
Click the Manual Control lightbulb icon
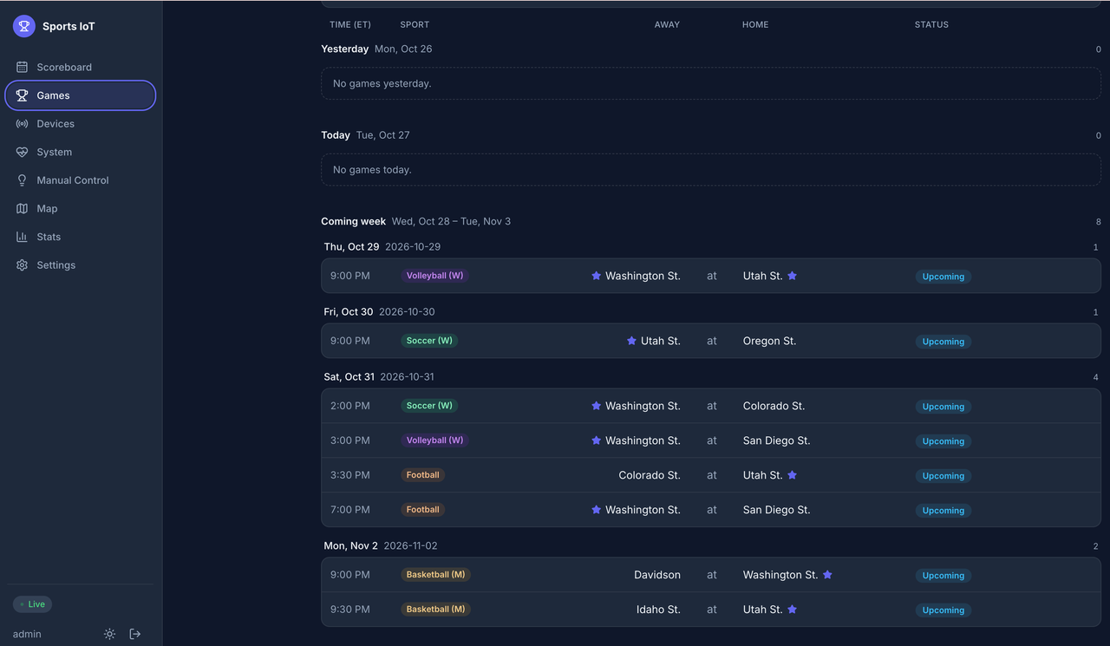(23, 180)
